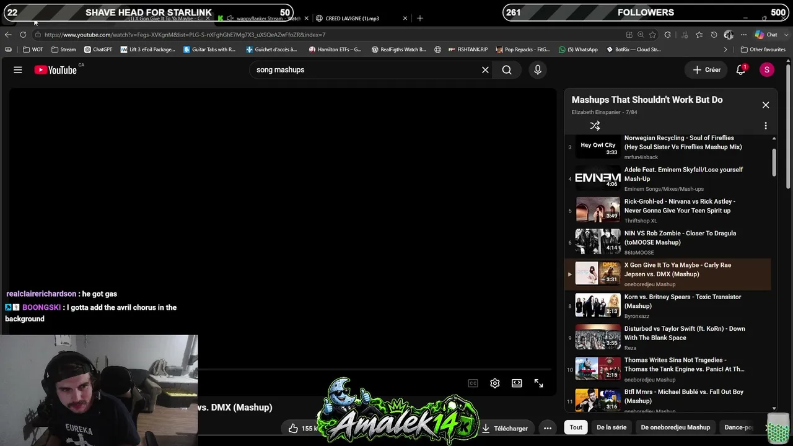Click the browser address bar URL
This screenshot has height=446, width=793.
tap(185, 35)
